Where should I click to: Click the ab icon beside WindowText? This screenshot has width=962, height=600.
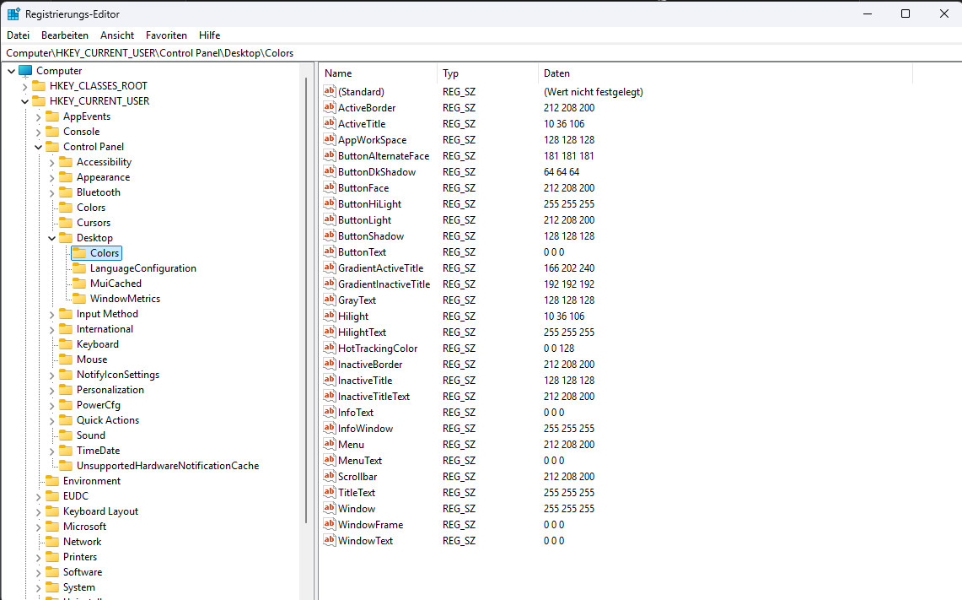(x=330, y=540)
